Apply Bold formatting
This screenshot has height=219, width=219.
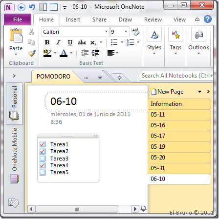[x=47, y=42]
